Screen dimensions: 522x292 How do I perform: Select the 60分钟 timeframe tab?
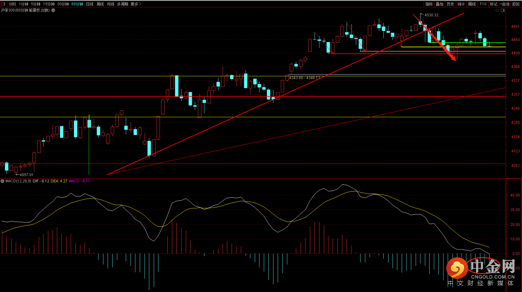77,4
